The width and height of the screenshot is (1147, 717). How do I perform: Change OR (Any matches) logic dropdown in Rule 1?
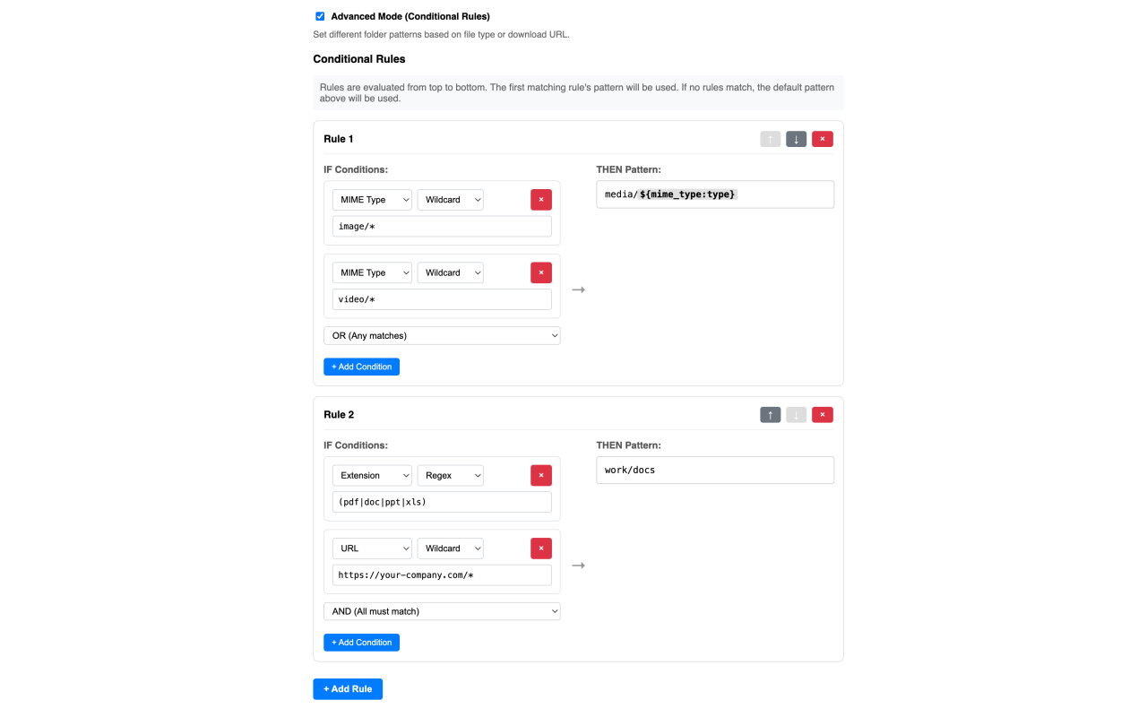click(x=442, y=334)
